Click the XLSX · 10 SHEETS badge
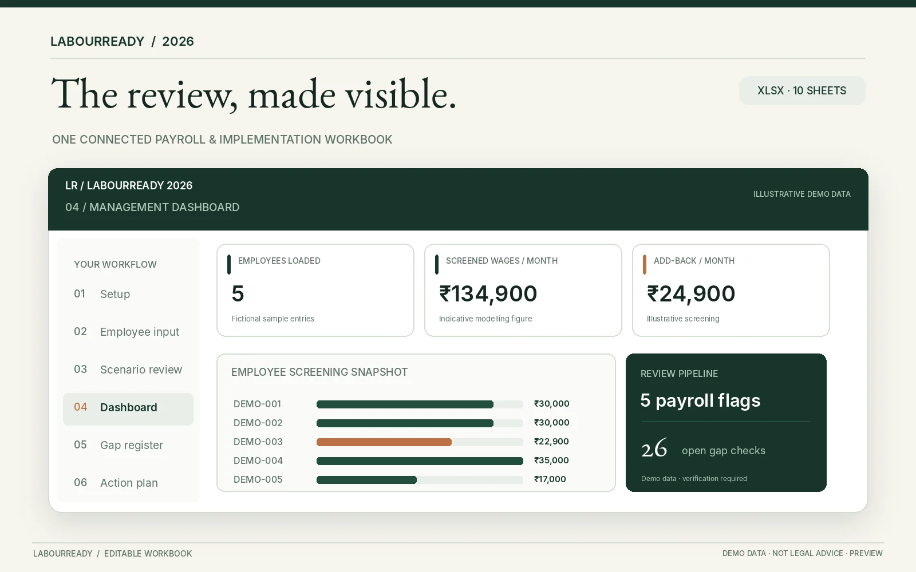This screenshot has height=572, width=916. pyautogui.click(x=802, y=90)
